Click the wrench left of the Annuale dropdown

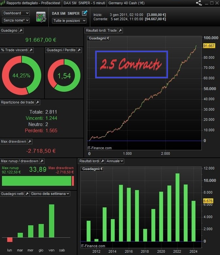coord(103,161)
